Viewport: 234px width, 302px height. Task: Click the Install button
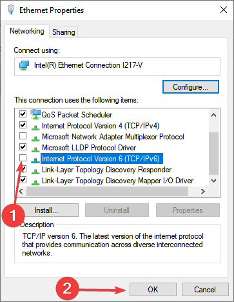[x=46, y=210]
